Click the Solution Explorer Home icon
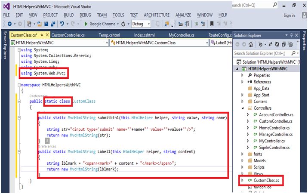The height and width of the screenshot is (194, 308). pos(250,45)
